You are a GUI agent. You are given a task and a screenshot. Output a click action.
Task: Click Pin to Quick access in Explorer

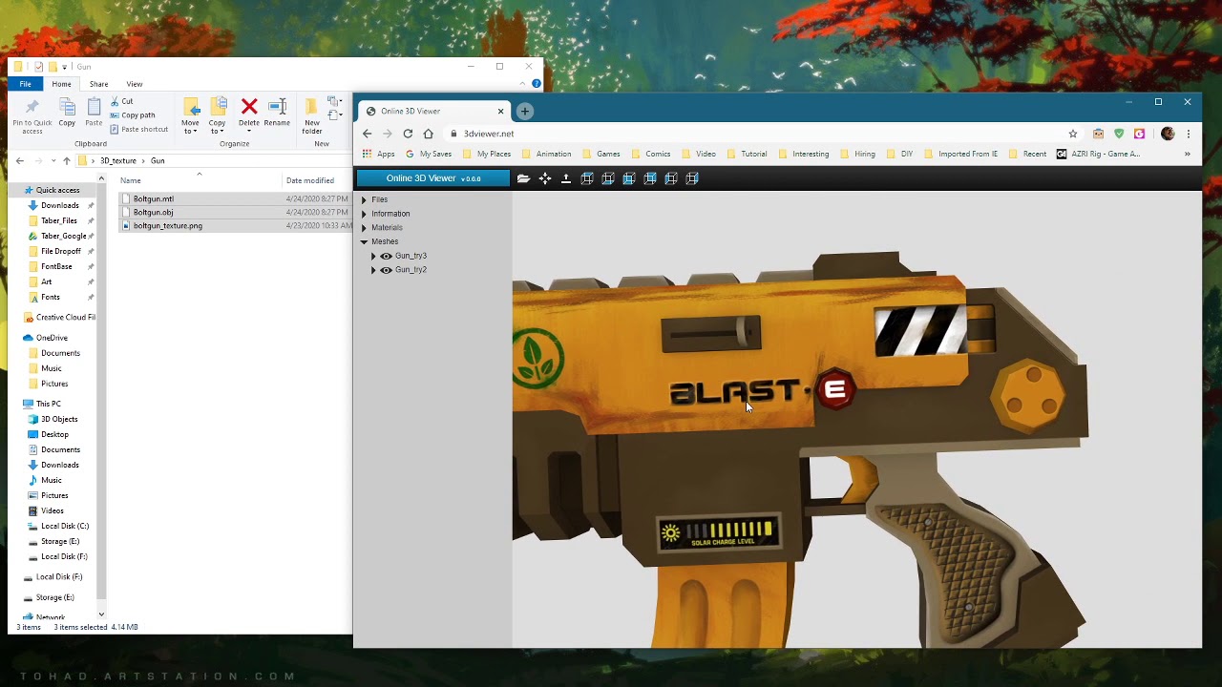32,116
